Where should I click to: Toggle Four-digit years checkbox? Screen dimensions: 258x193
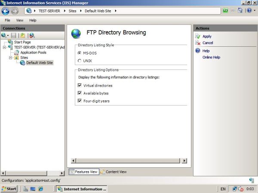(80, 101)
